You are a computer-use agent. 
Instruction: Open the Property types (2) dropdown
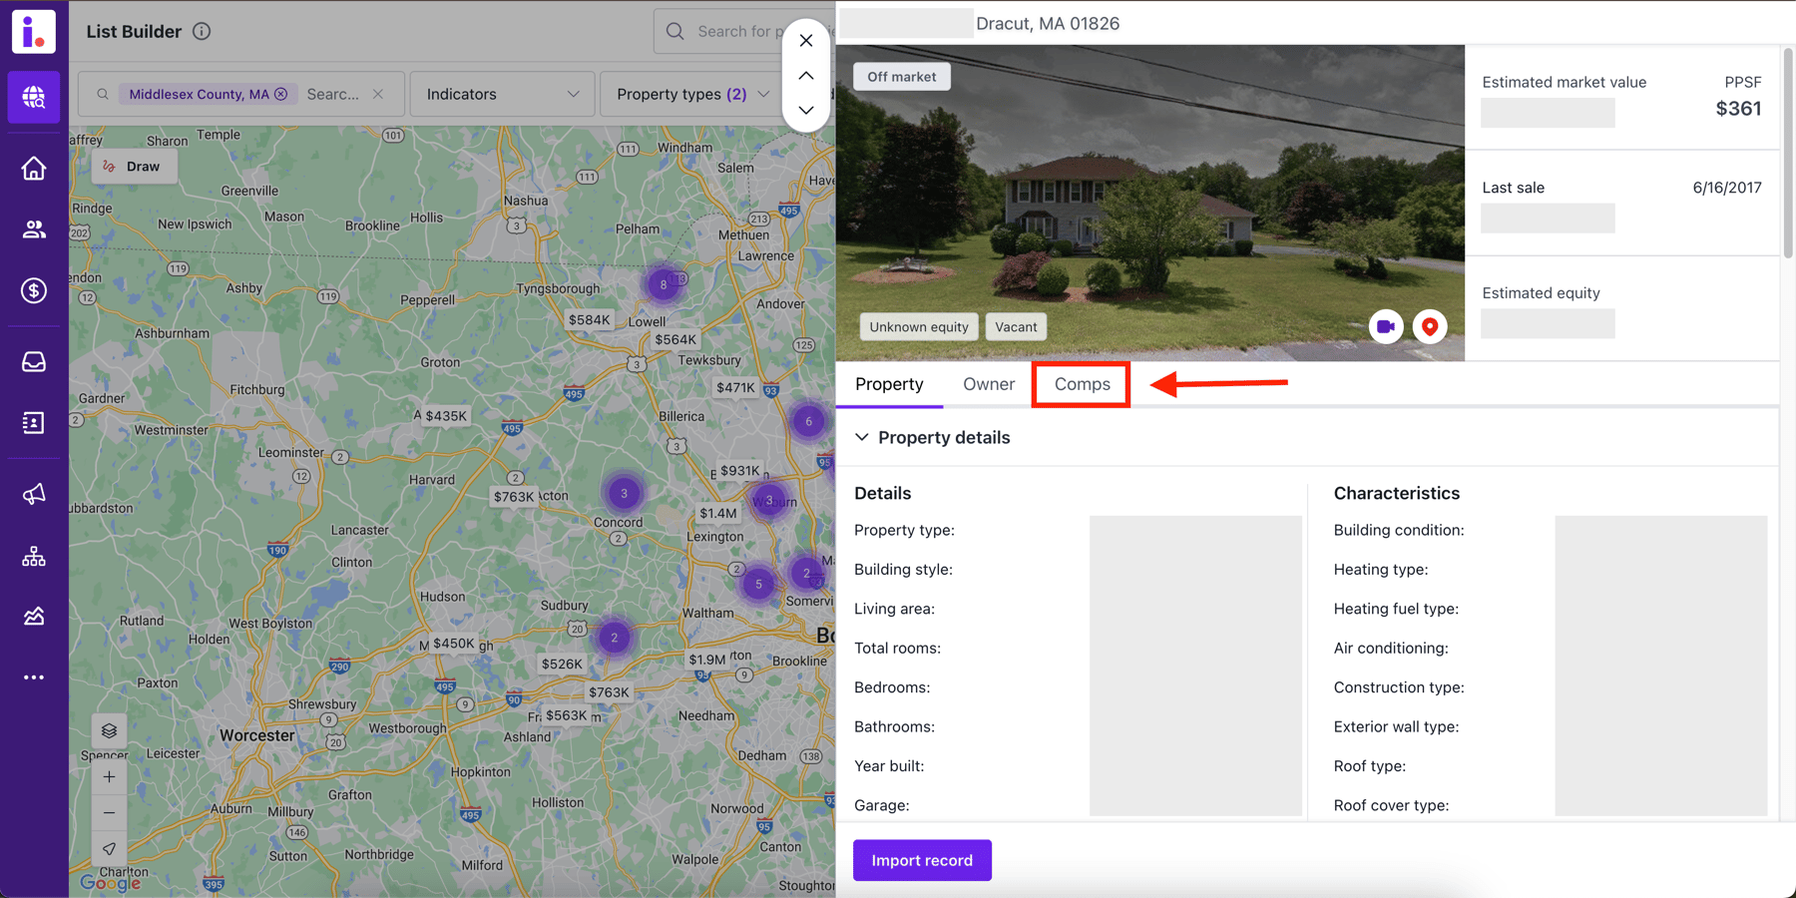click(x=692, y=94)
